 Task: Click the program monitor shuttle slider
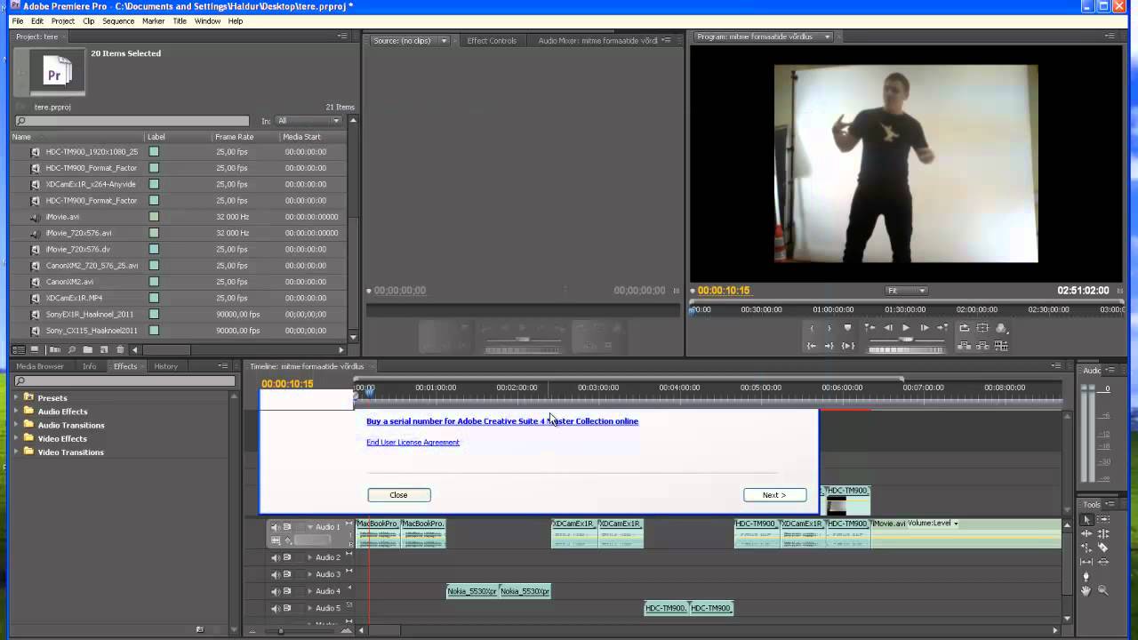[907, 340]
